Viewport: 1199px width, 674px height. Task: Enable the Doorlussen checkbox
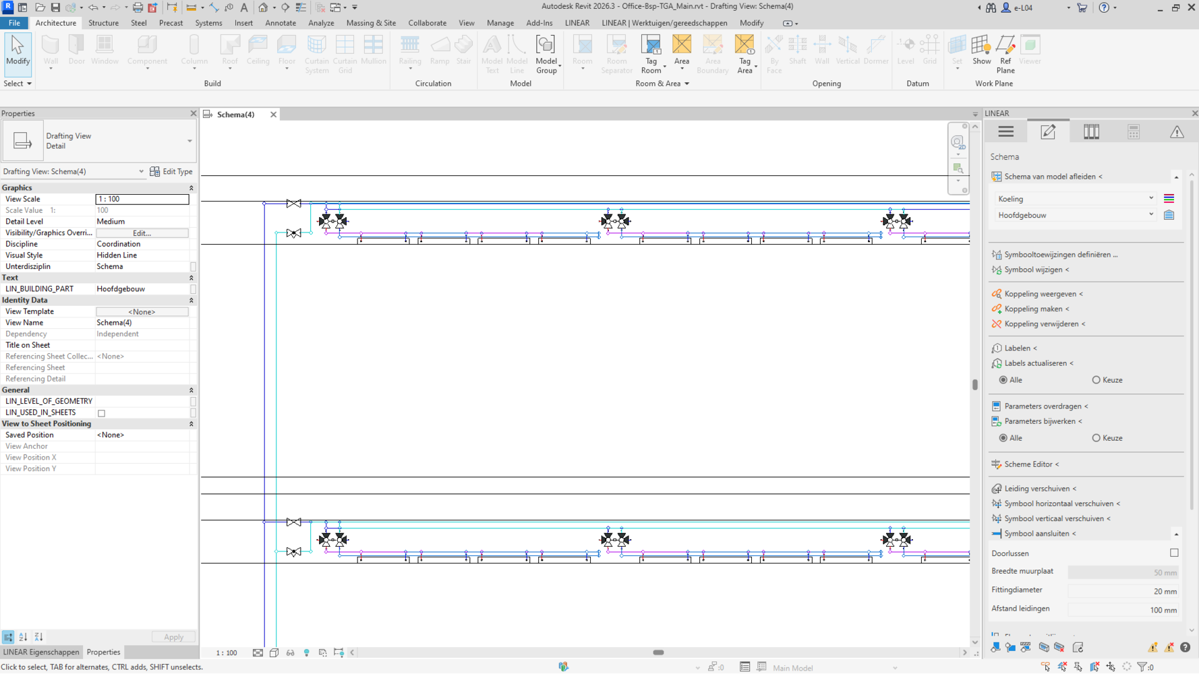coord(1174,553)
